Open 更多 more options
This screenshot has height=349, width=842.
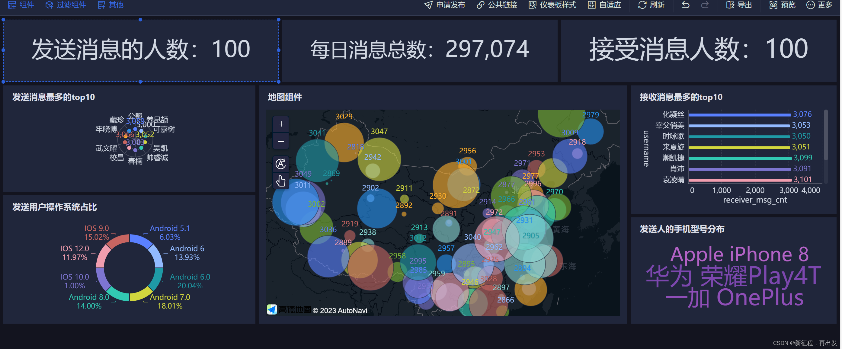(819, 5)
